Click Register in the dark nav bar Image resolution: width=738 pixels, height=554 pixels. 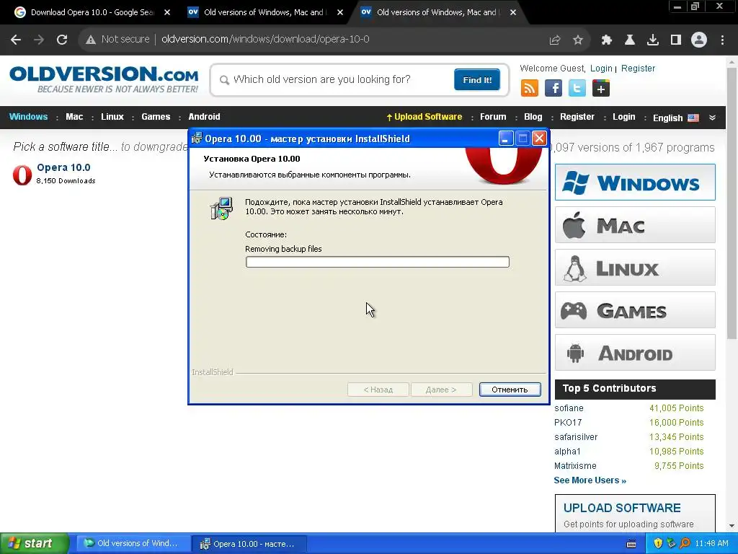(x=577, y=117)
